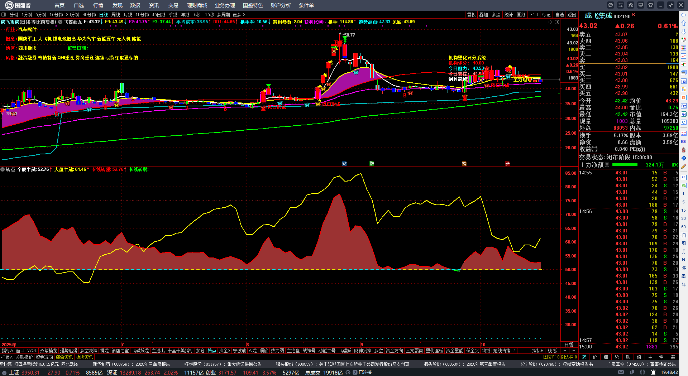The image size is (688, 376).
Task: Switch to the 60分钟 period tab
Action: coord(89,15)
